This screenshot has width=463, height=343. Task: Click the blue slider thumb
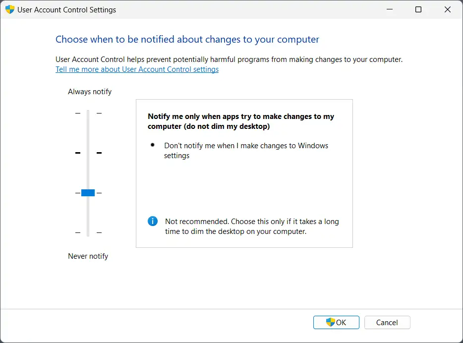click(88, 193)
